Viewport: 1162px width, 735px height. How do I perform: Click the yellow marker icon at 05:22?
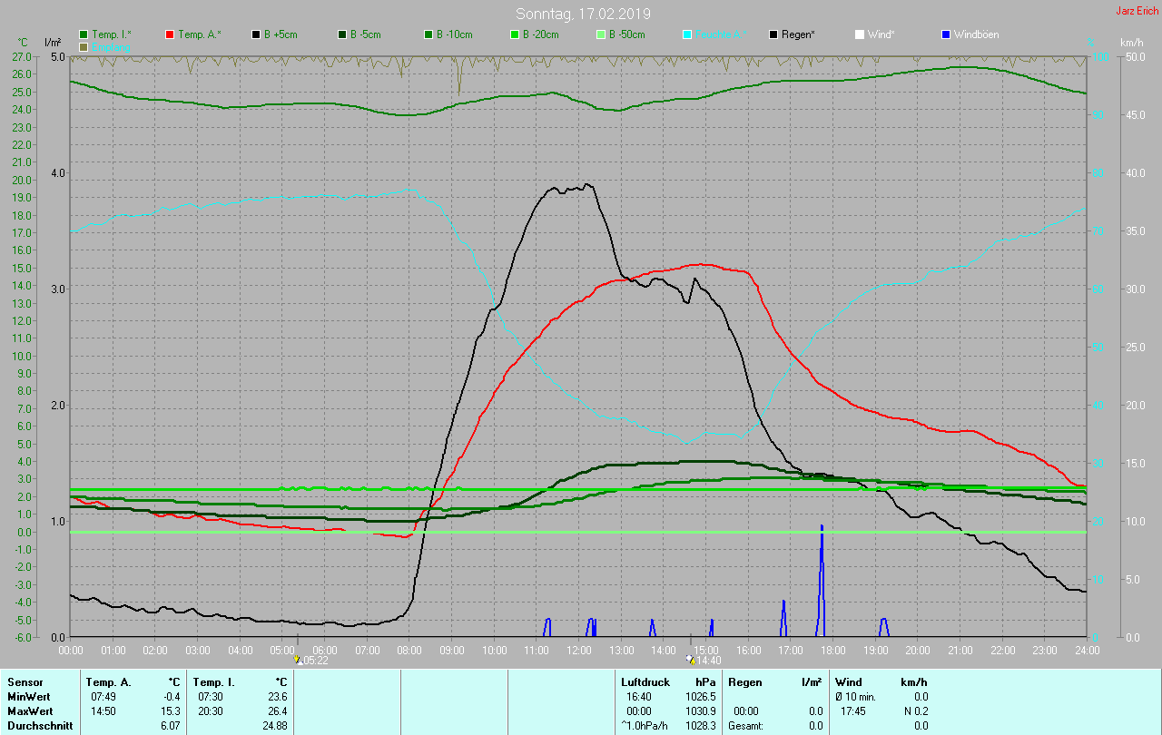(299, 661)
